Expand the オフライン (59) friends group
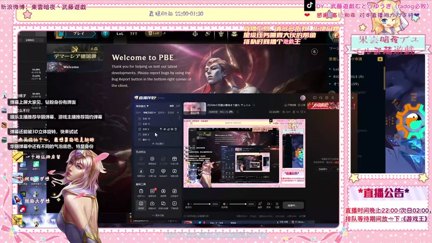Viewport: 432px width, 243px height. [x=330, y=84]
